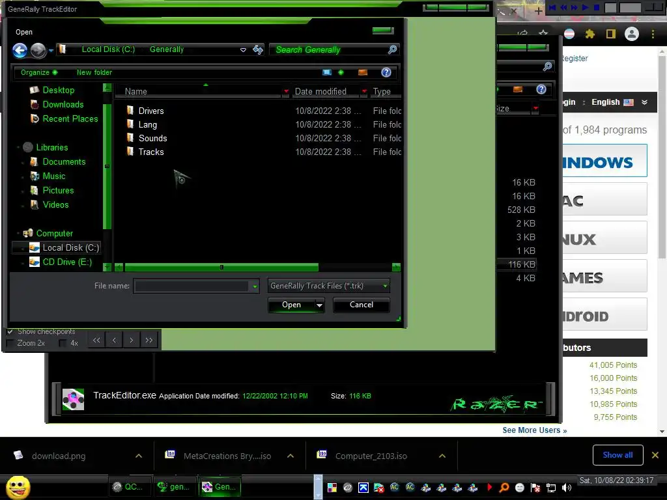Open Chrome three-dot menu

653,34
